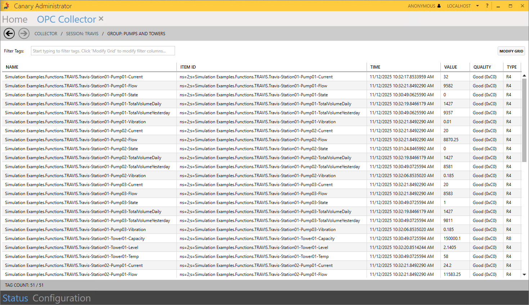
Task: Close the OPC Collector tab
Action: coord(101,19)
